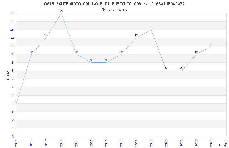Image resolution: width=229 pixels, height=148 pixels.
Task: Click the data label 12 above 2012
Action: (46, 35)
